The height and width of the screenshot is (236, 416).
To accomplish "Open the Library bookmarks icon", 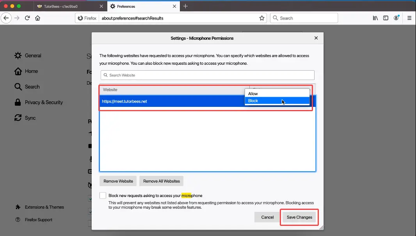I will point(375,18).
